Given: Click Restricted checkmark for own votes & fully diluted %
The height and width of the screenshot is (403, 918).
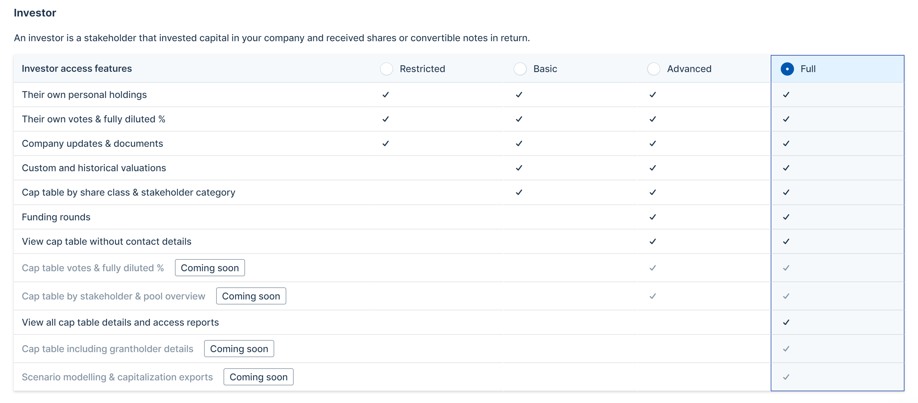Looking at the screenshot, I should (386, 119).
